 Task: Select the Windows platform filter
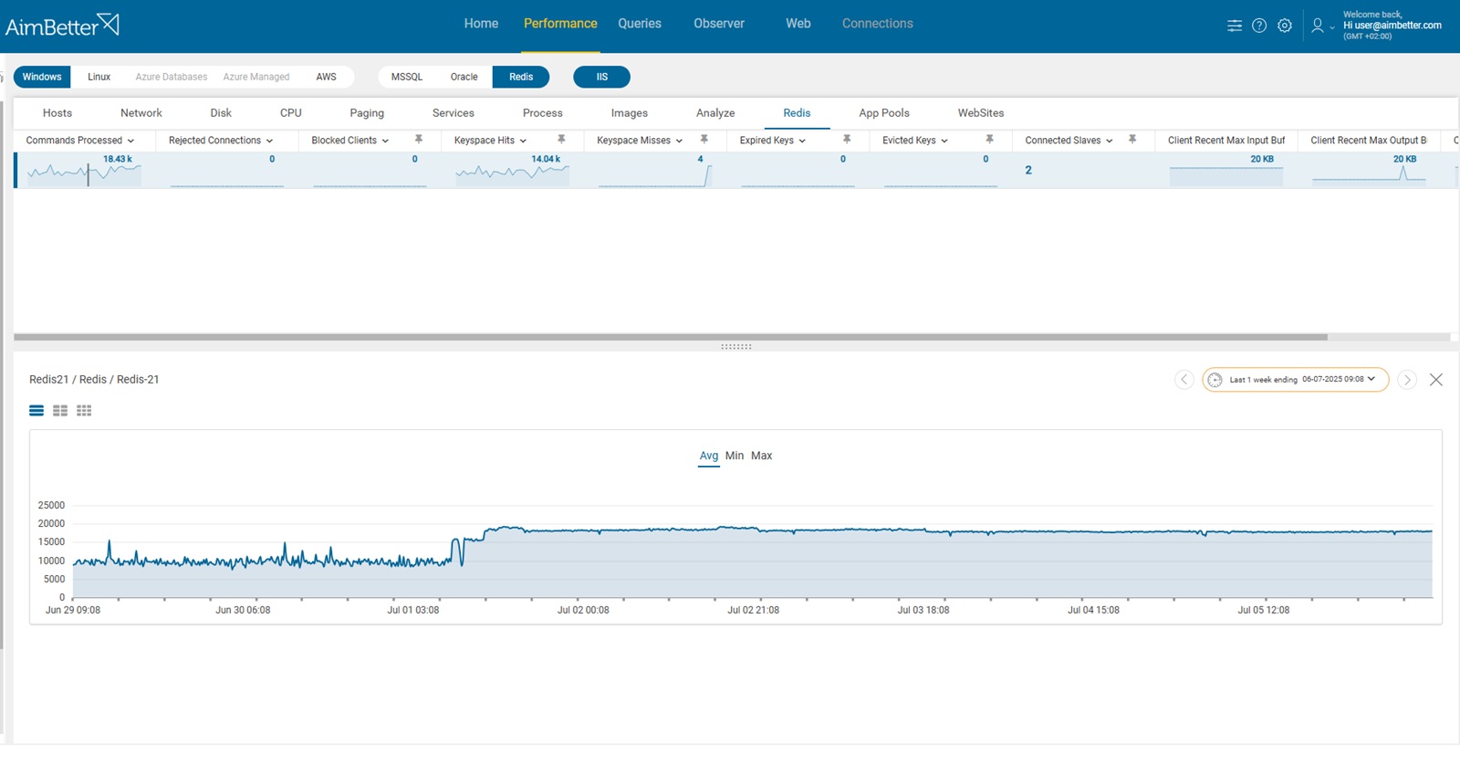[42, 77]
